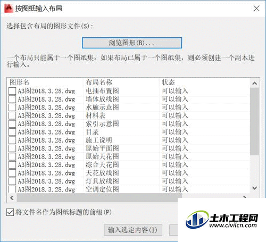Select layout name text 天花放线图
Image resolution: width=266 pixels, height=242 pixels.
click(102, 173)
